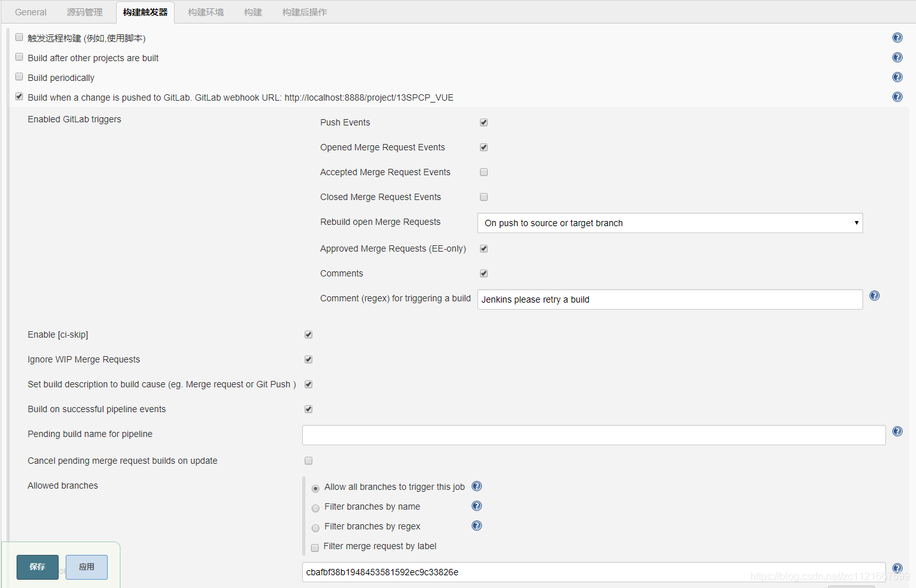Open help for Allow all branches option
The height and width of the screenshot is (588, 916).
click(477, 486)
